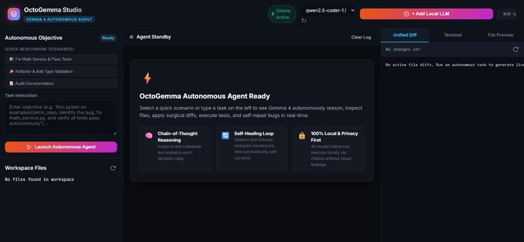Choose Fix Math Service & Pass Tests scenario

61,59
